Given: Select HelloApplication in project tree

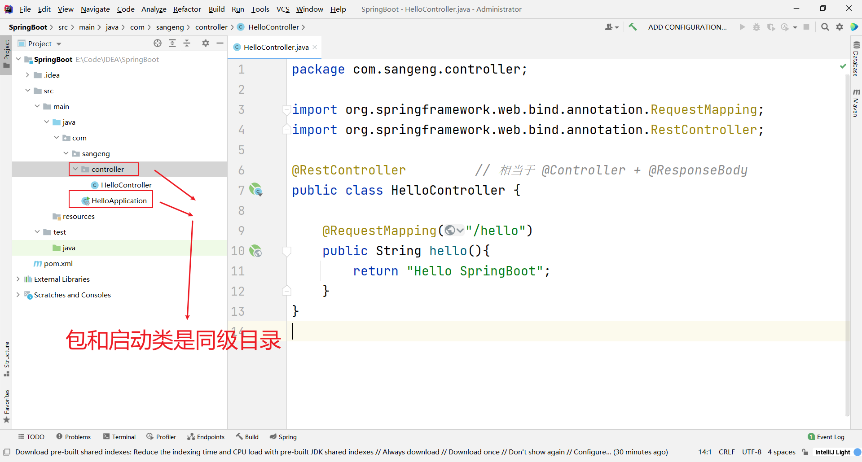Looking at the screenshot, I should click(x=119, y=200).
